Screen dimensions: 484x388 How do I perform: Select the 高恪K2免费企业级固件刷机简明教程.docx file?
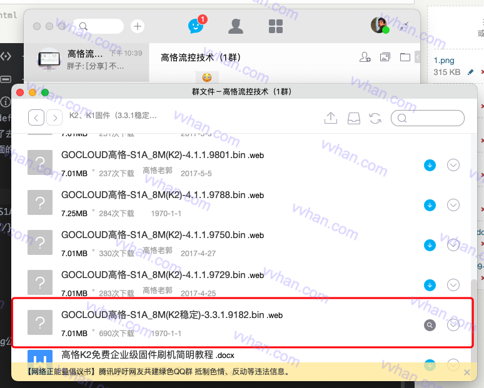click(148, 355)
